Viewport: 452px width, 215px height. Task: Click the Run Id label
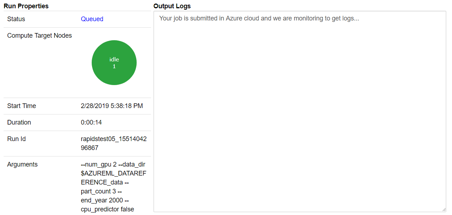[17, 139]
